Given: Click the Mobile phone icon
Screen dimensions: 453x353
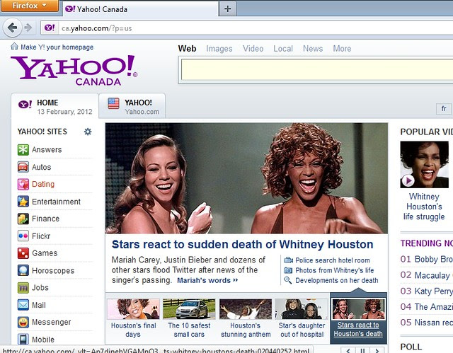Looking at the screenshot, I should click(23, 339).
